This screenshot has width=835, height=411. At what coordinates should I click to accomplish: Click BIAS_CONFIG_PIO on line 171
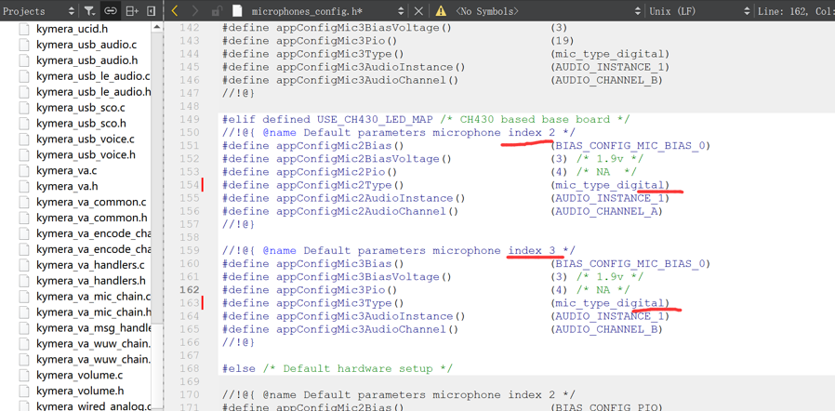pyautogui.click(x=606, y=408)
